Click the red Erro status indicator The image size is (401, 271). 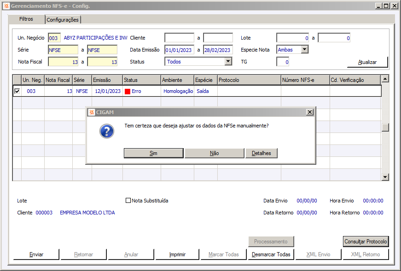pos(128,91)
